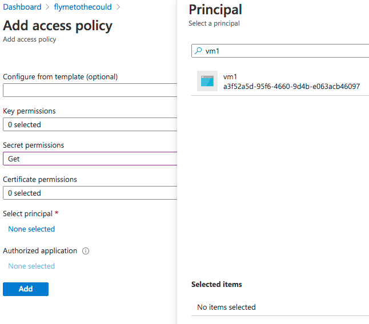Select the vm1 name in search results

(x=230, y=76)
